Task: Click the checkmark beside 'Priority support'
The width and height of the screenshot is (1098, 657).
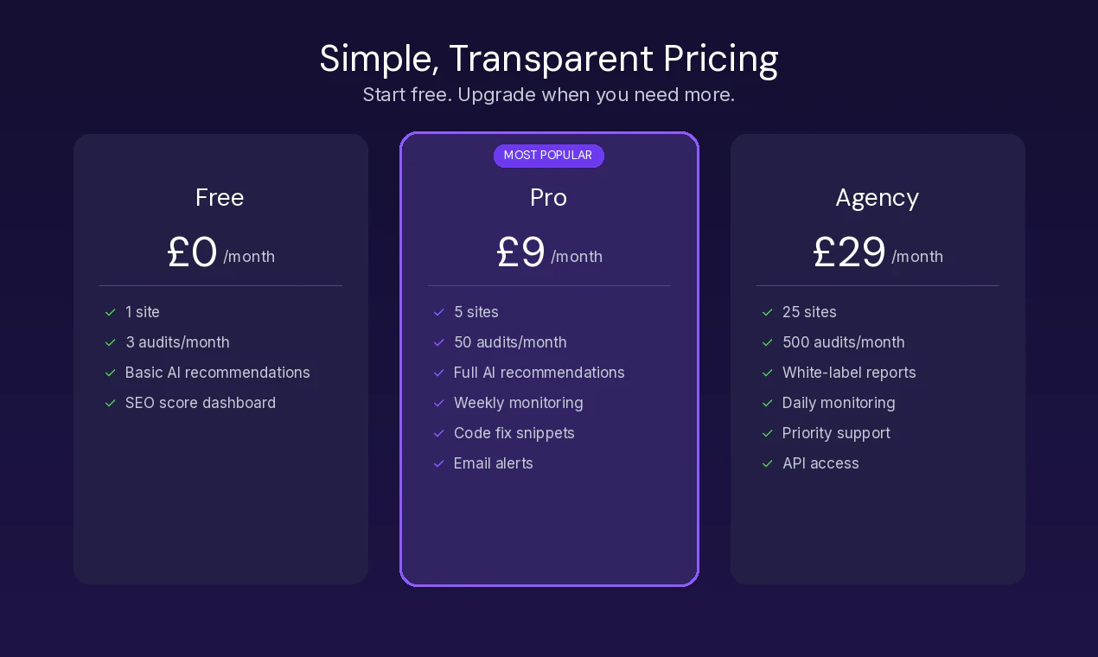Action: 767,433
